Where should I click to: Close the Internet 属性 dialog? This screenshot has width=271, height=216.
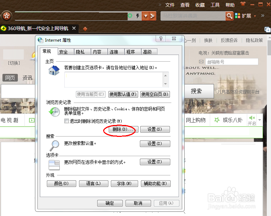[174, 39]
